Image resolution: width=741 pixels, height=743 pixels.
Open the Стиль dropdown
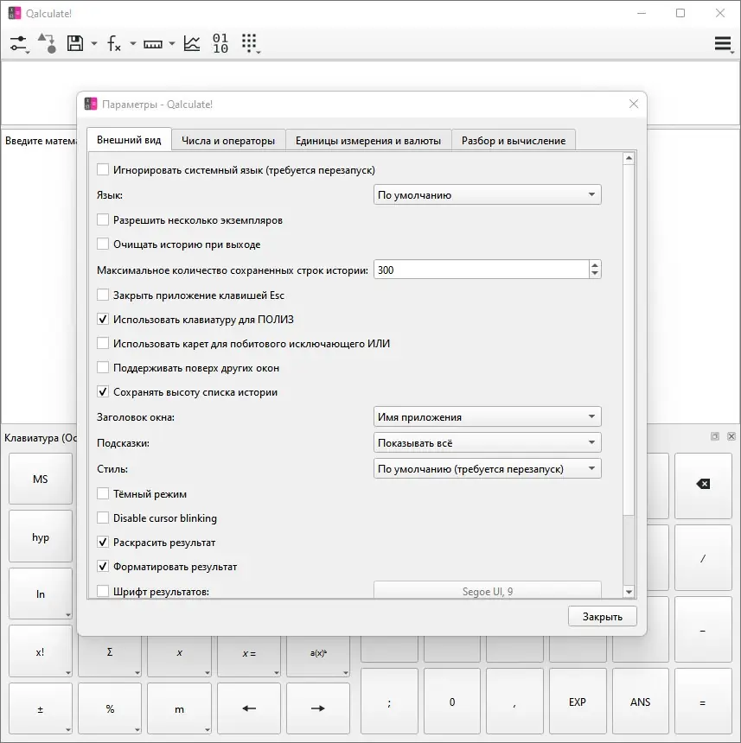coord(488,468)
